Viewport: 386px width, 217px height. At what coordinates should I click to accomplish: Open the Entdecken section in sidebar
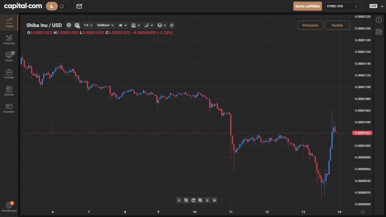click(9, 39)
